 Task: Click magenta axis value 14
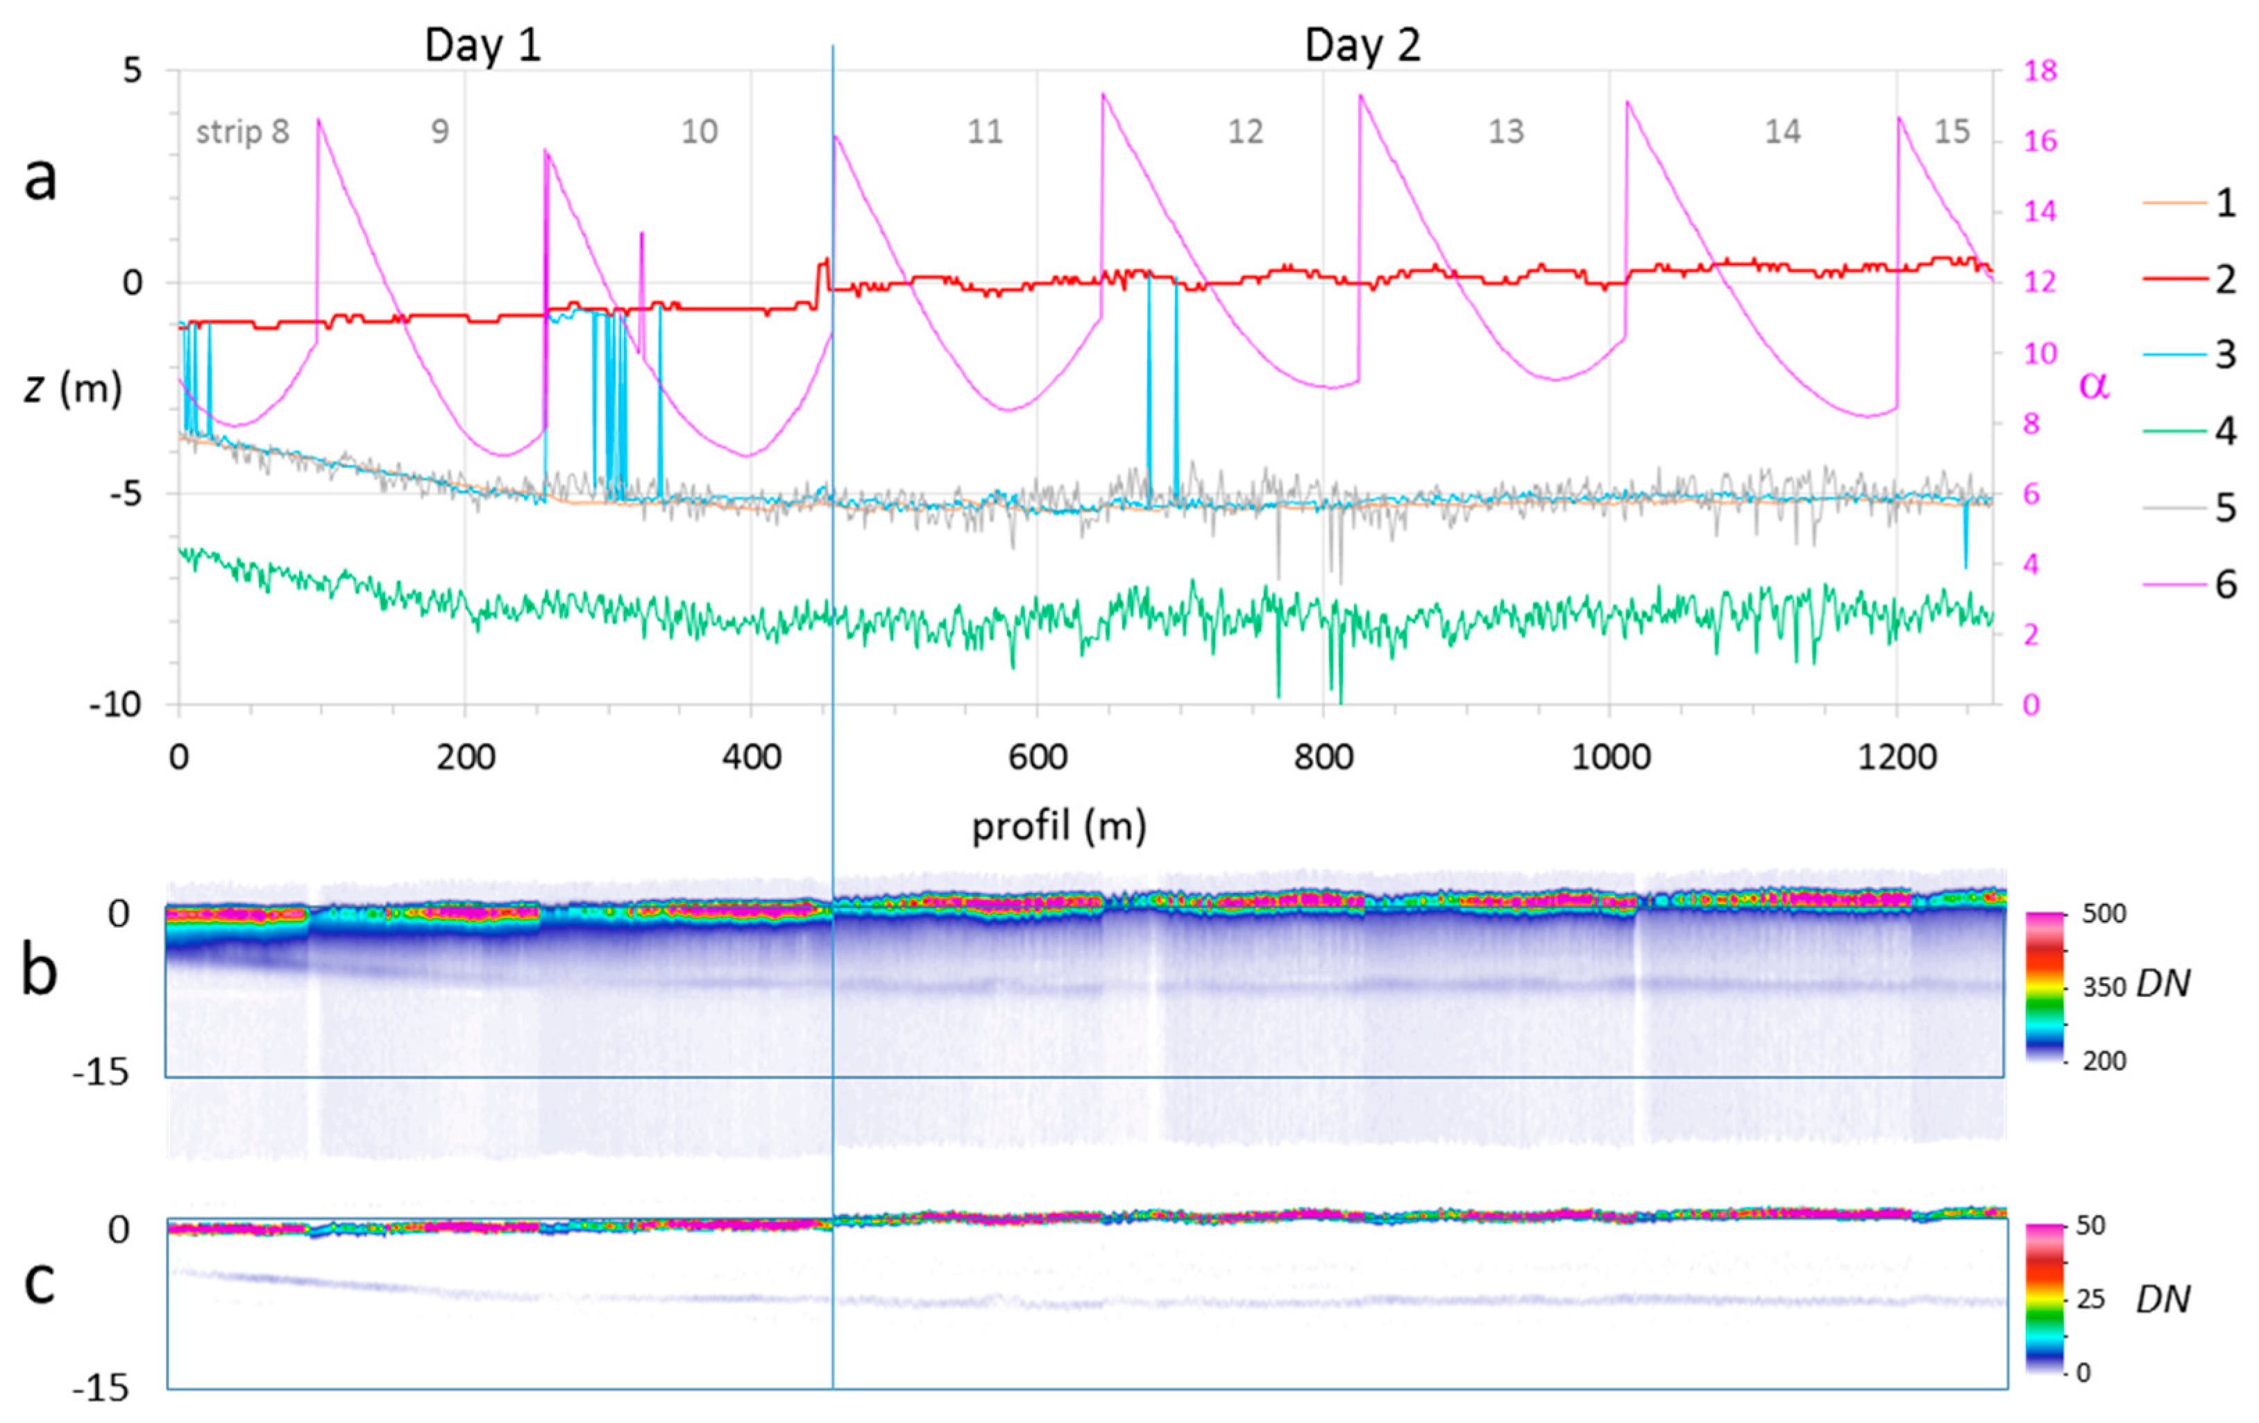click(x=2040, y=211)
